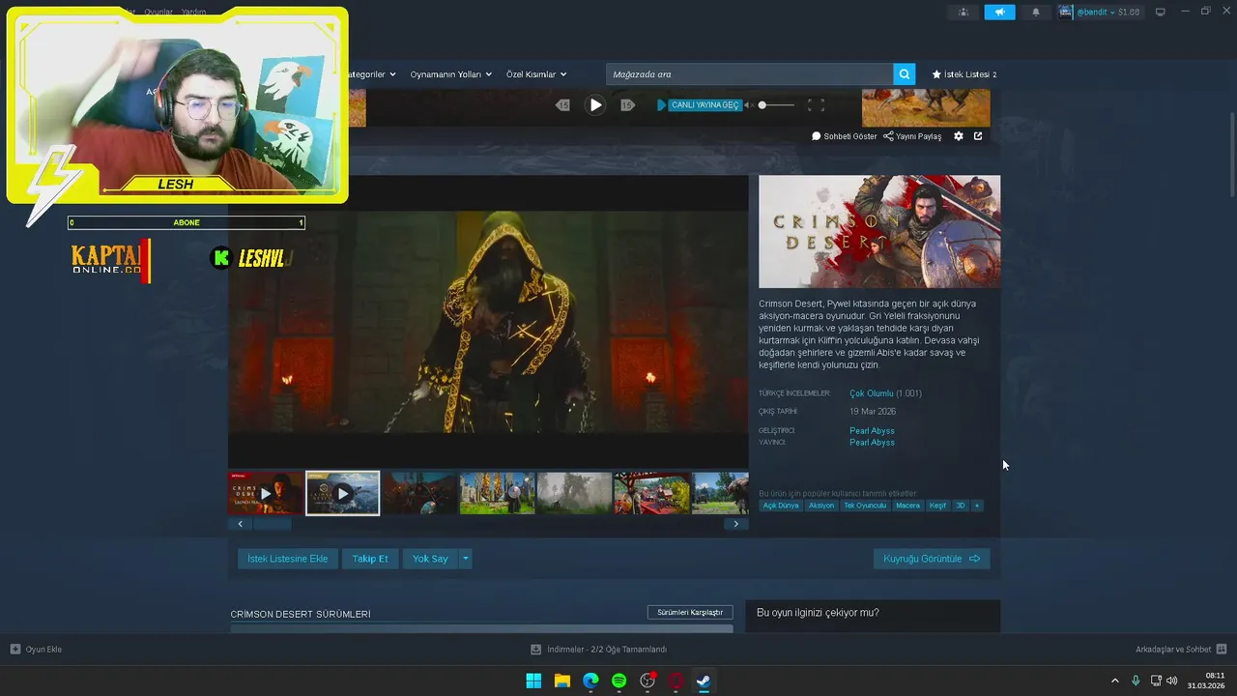This screenshot has height=696, width=1237.
Task: Open Spotify from taskbar
Action: [x=619, y=681]
